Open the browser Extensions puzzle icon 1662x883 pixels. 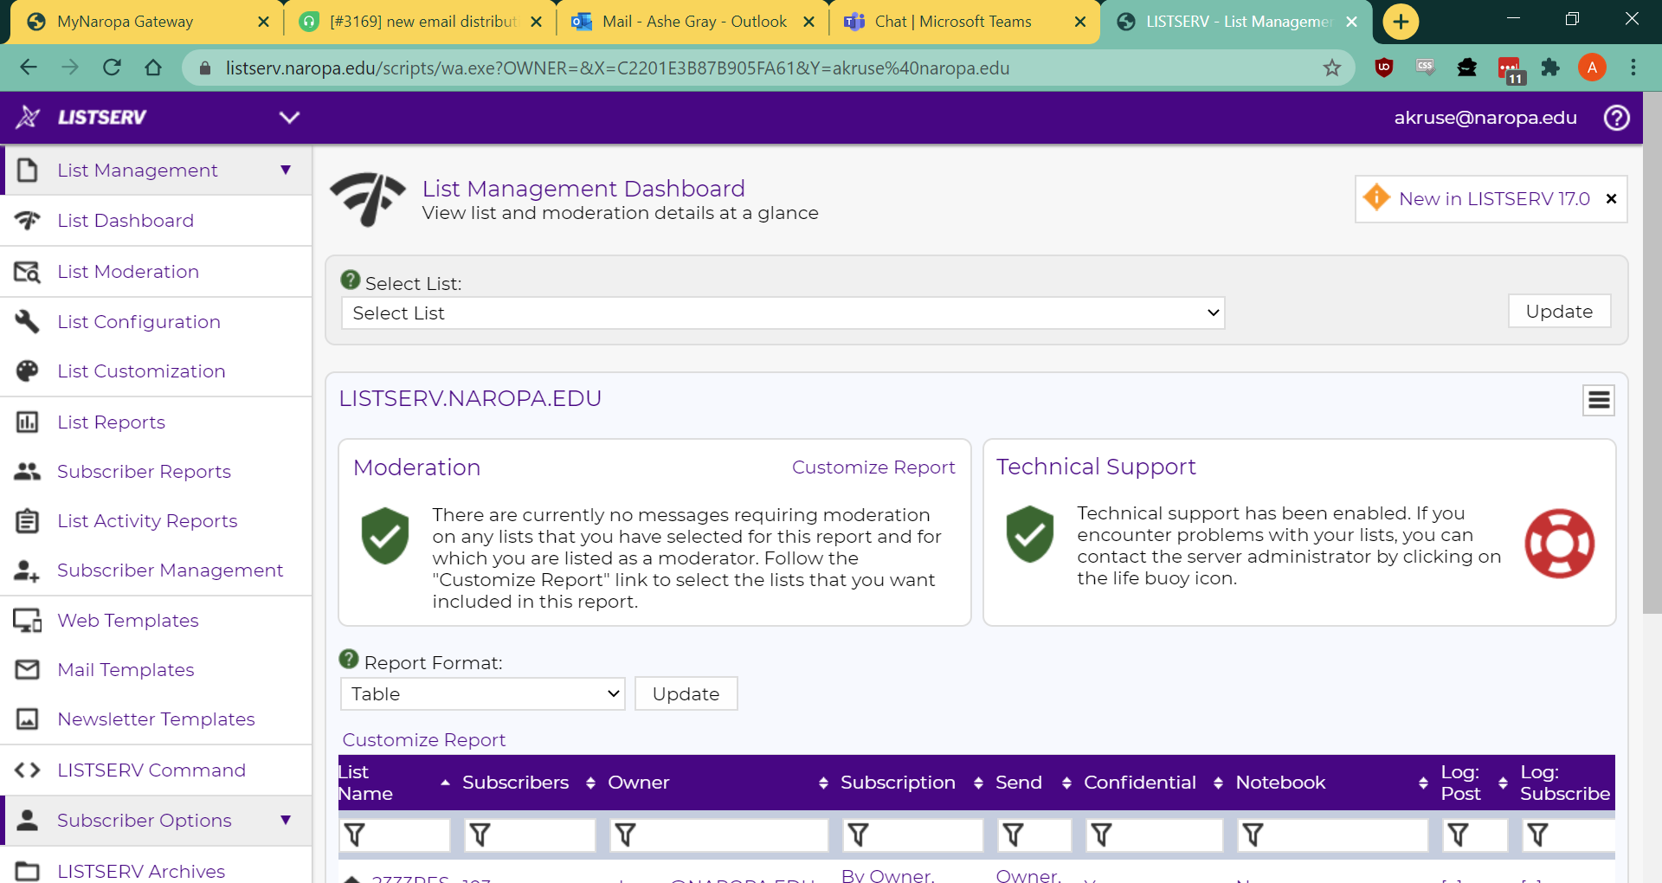1549,67
